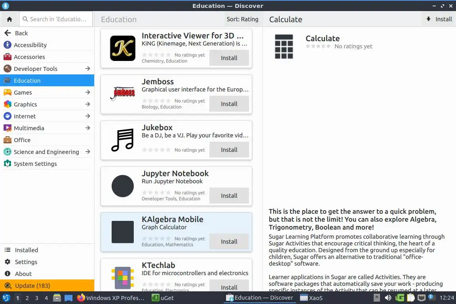Image resolution: width=456 pixels, height=304 pixels.
Task: Open the About page
Action: click(x=47, y=274)
